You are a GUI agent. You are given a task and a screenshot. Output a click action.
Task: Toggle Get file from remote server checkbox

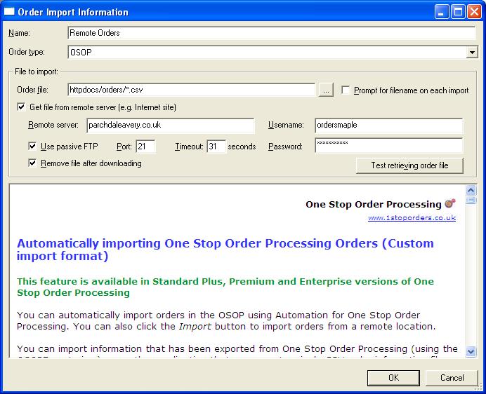pos(21,107)
